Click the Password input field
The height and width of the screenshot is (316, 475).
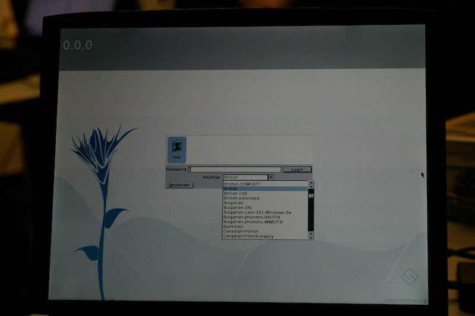(235, 170)
